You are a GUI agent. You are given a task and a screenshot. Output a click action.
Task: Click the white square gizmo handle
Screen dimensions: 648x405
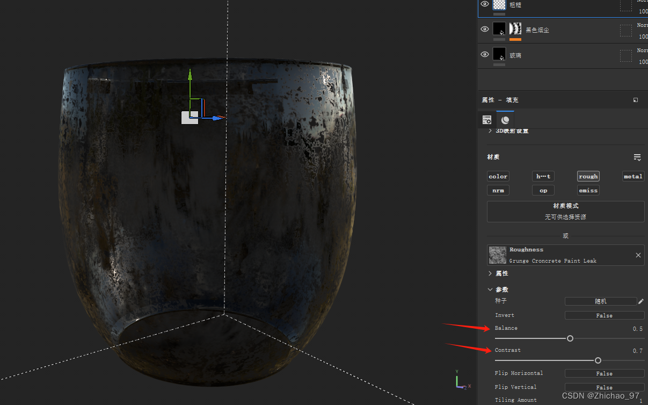(190, 118)
